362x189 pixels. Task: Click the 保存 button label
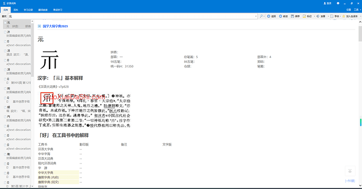[297, 16]
